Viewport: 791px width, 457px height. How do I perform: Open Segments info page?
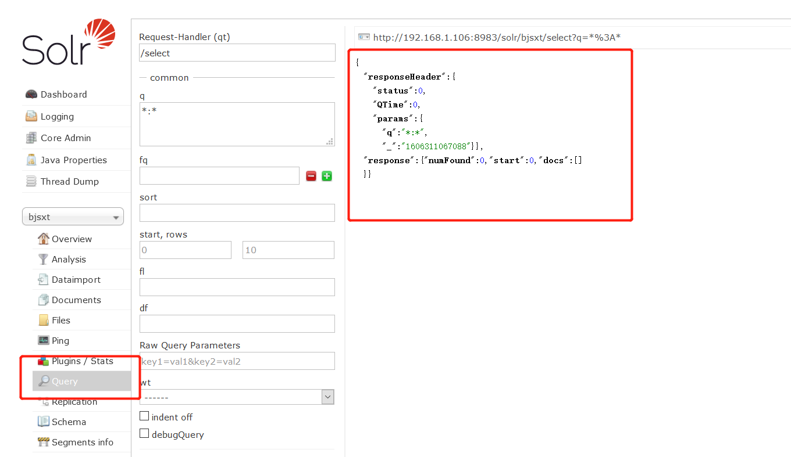pos(83,442)
